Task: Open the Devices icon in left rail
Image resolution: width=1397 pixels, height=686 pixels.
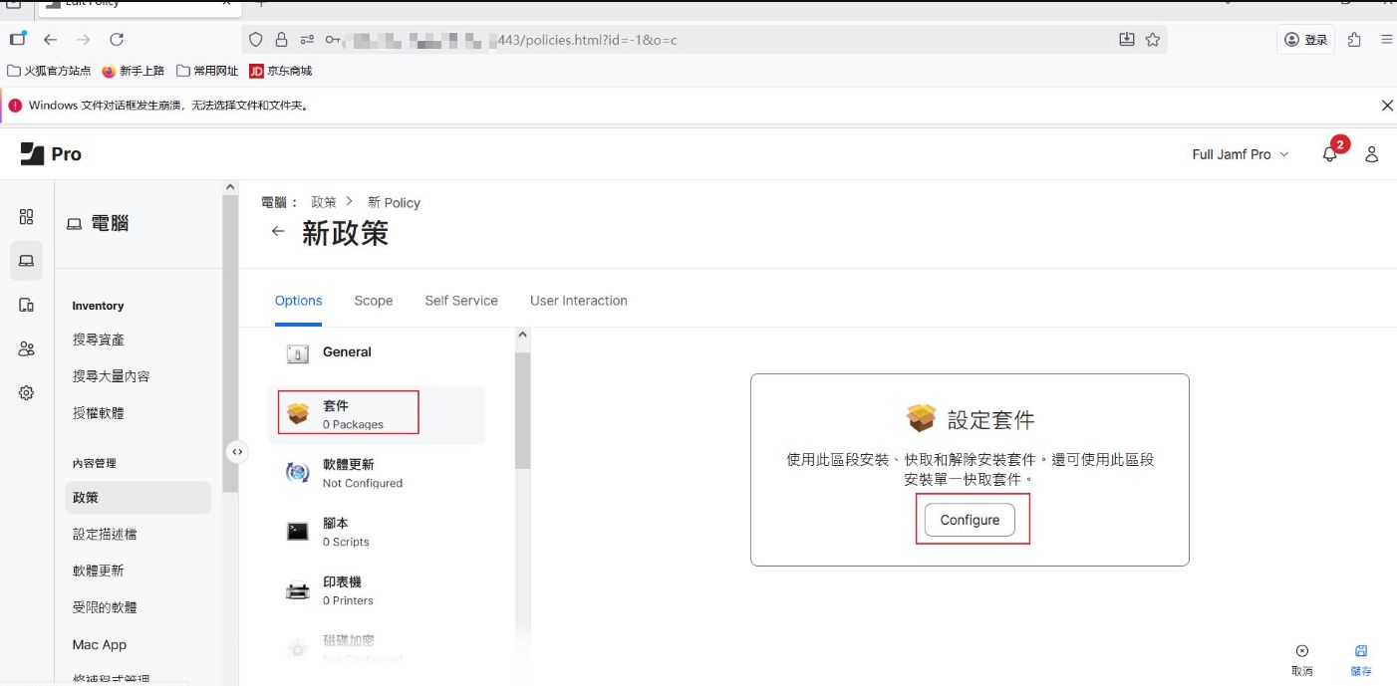Action: click(x=27, y=305)
